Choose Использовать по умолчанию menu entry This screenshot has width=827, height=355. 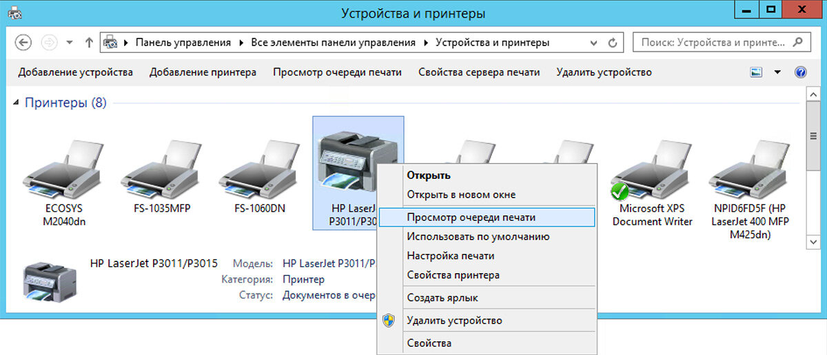tap(487, 236)
